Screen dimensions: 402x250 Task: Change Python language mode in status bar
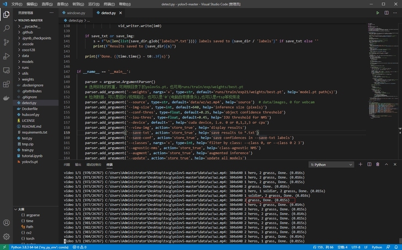[x=377, y=247]
